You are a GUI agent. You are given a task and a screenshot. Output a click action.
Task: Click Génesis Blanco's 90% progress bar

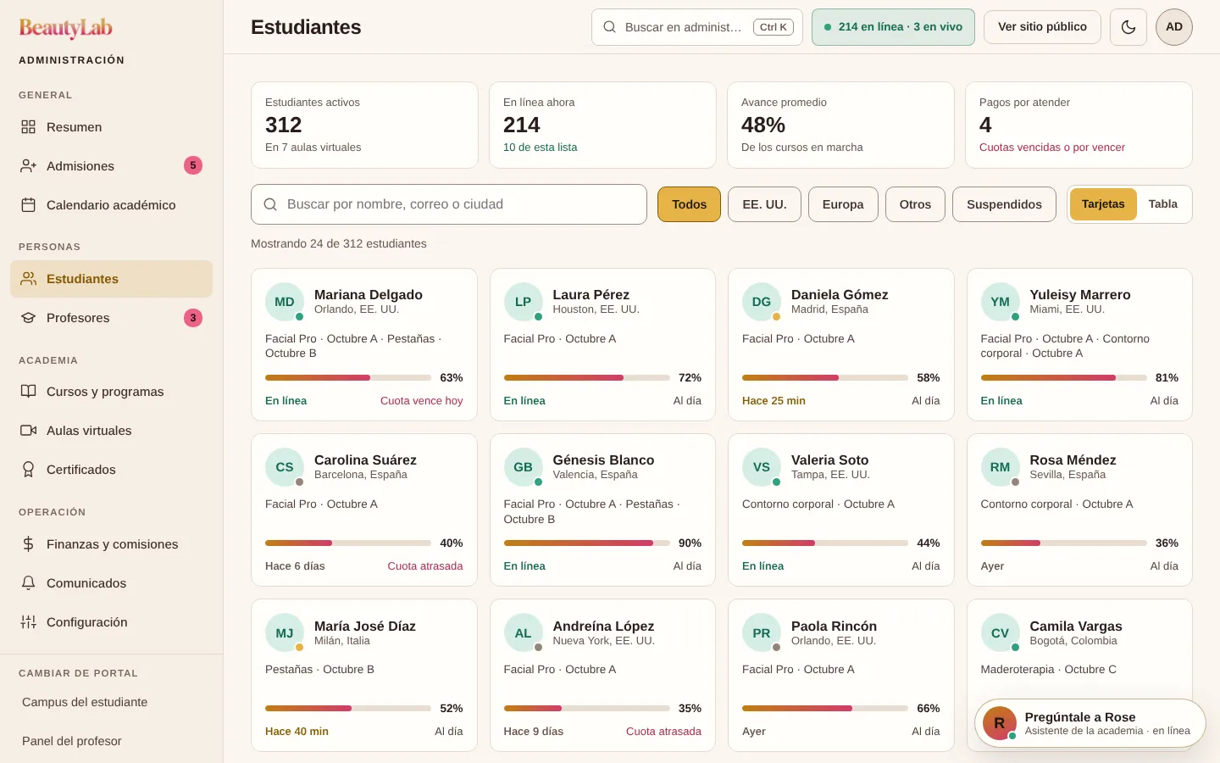[585, 543]
